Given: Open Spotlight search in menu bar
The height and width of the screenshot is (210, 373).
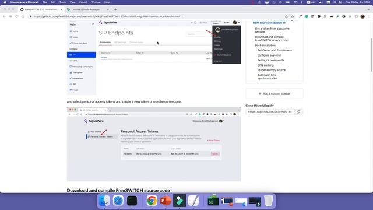Looking at the screenshot, I should coord(335,2).
